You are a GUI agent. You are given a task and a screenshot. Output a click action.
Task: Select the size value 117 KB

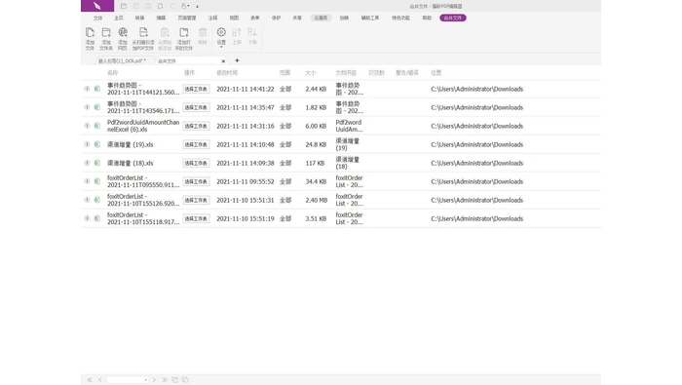[x=315, y=163]
